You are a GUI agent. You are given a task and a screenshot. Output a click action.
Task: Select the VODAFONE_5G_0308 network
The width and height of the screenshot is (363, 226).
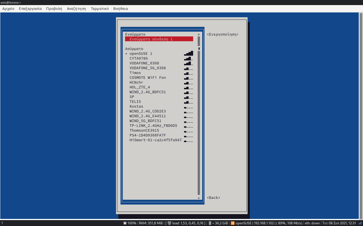[159, 68]
